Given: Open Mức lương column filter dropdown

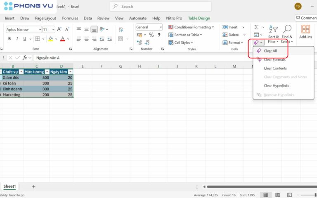Looking at the screenshot, I should pos(47,72).
